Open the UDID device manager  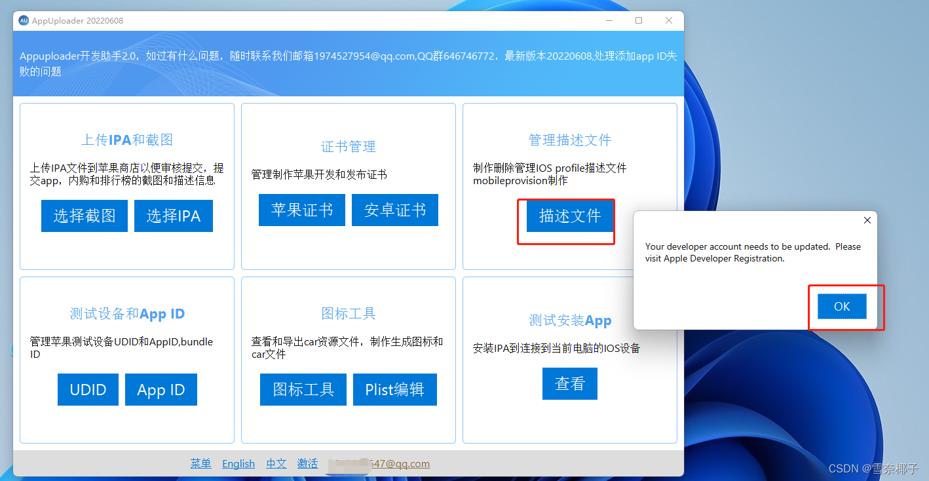(88, 389)
